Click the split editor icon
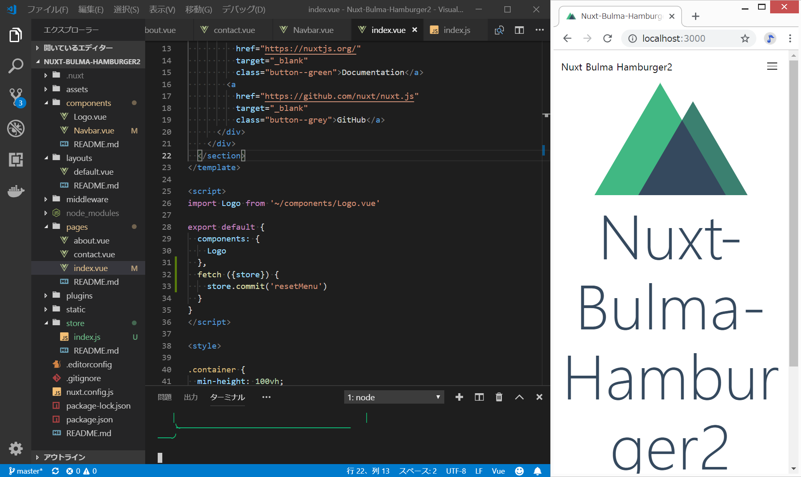This screenshot has width=801, height=477. tap(519, 30)
